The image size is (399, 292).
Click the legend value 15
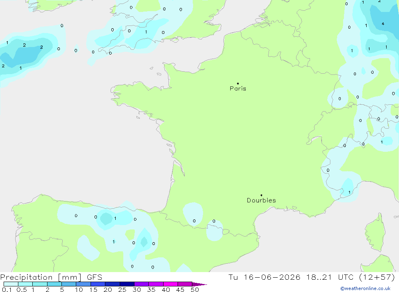(93, 290)
